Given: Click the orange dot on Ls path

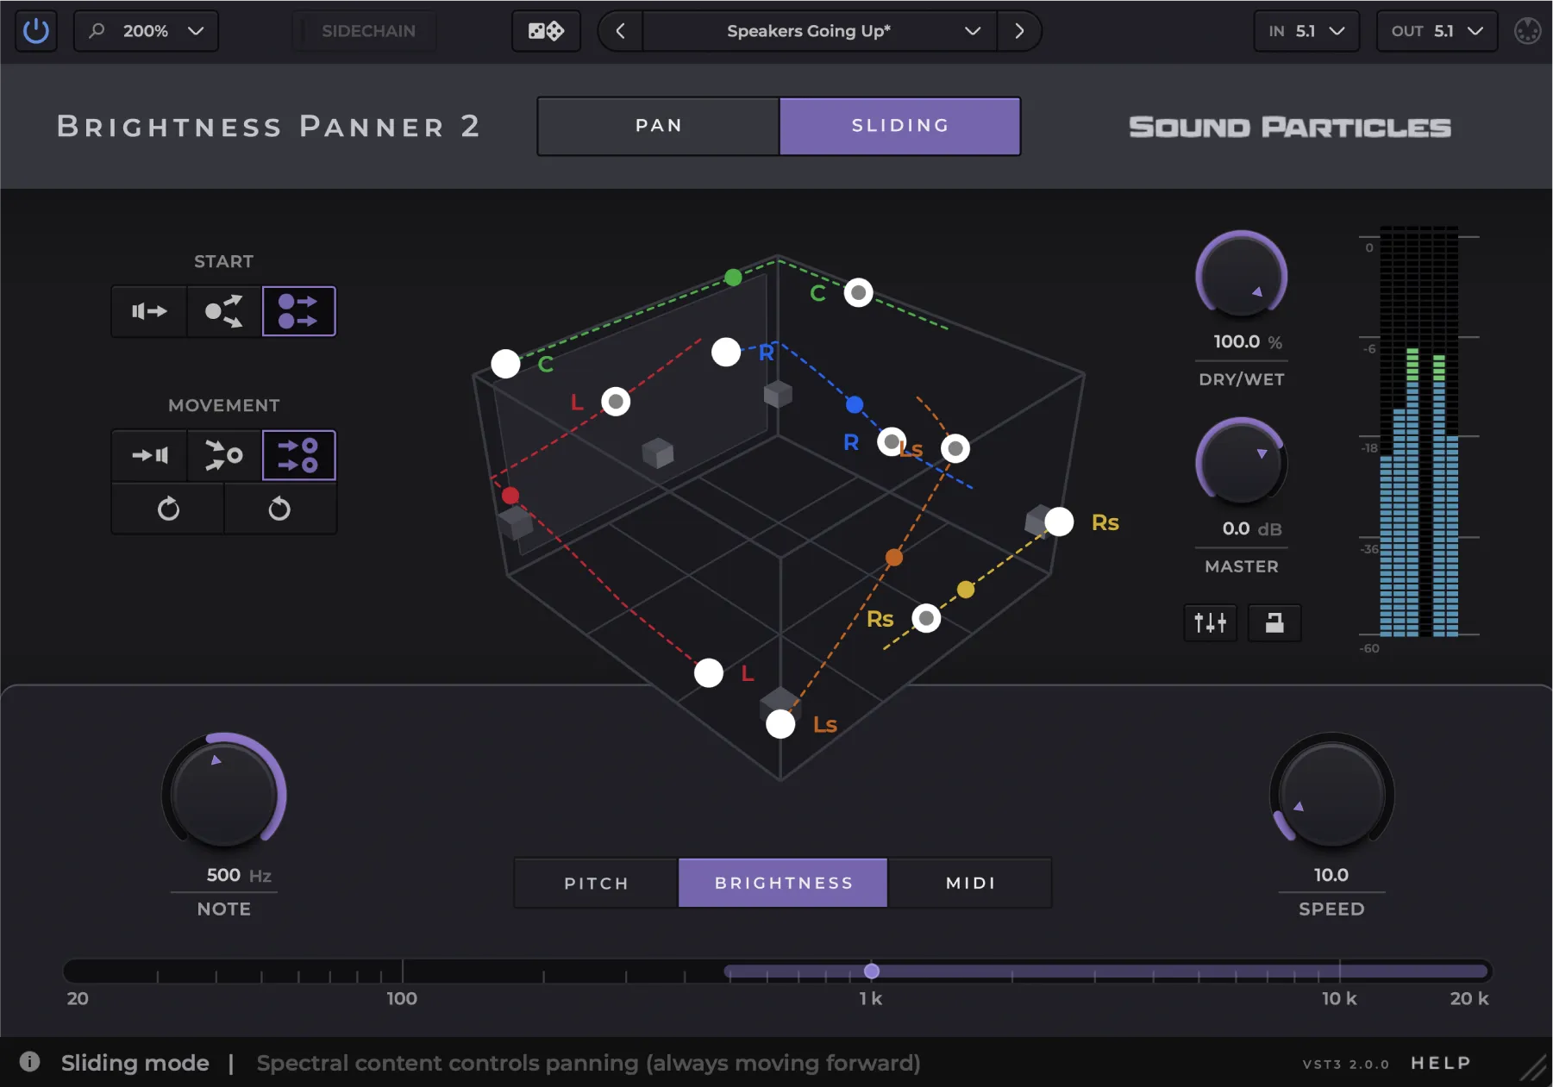Looking at the screenshot, I should click(894, 558).
